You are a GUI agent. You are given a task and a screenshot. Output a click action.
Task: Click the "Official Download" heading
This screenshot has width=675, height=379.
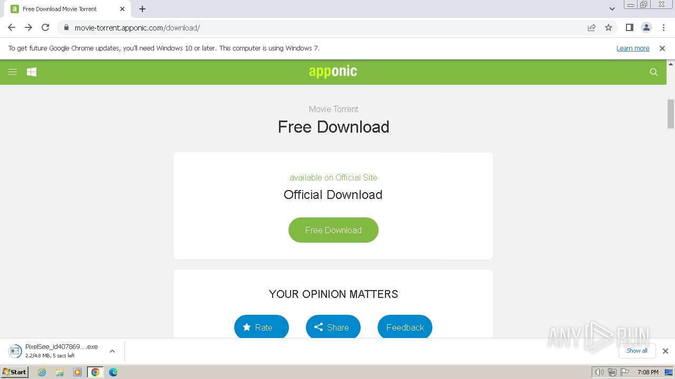click(333, 195)
